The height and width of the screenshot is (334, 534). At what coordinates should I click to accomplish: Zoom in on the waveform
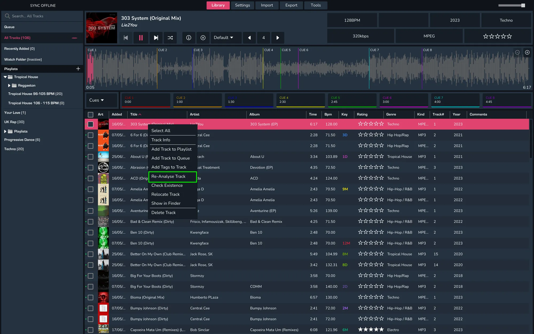(x=527, y=52)
